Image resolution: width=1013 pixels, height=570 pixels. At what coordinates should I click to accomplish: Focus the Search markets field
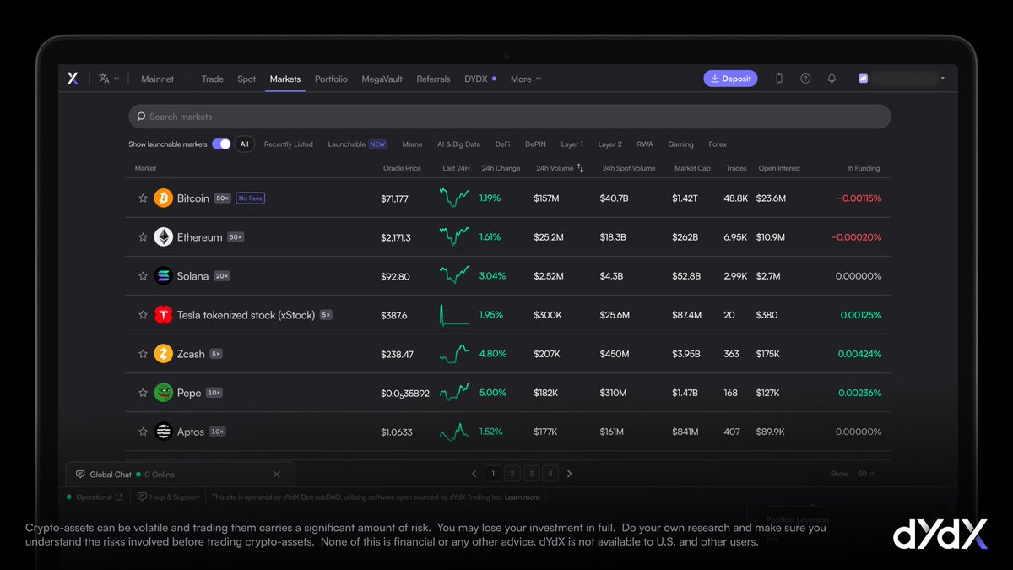[x=509, y=117]
